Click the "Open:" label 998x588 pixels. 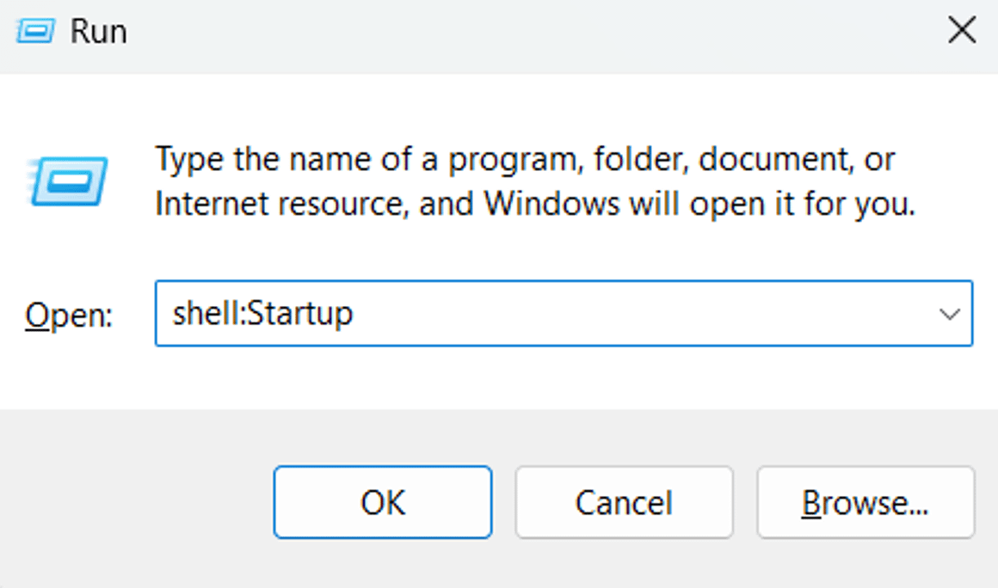click(69, 315)
